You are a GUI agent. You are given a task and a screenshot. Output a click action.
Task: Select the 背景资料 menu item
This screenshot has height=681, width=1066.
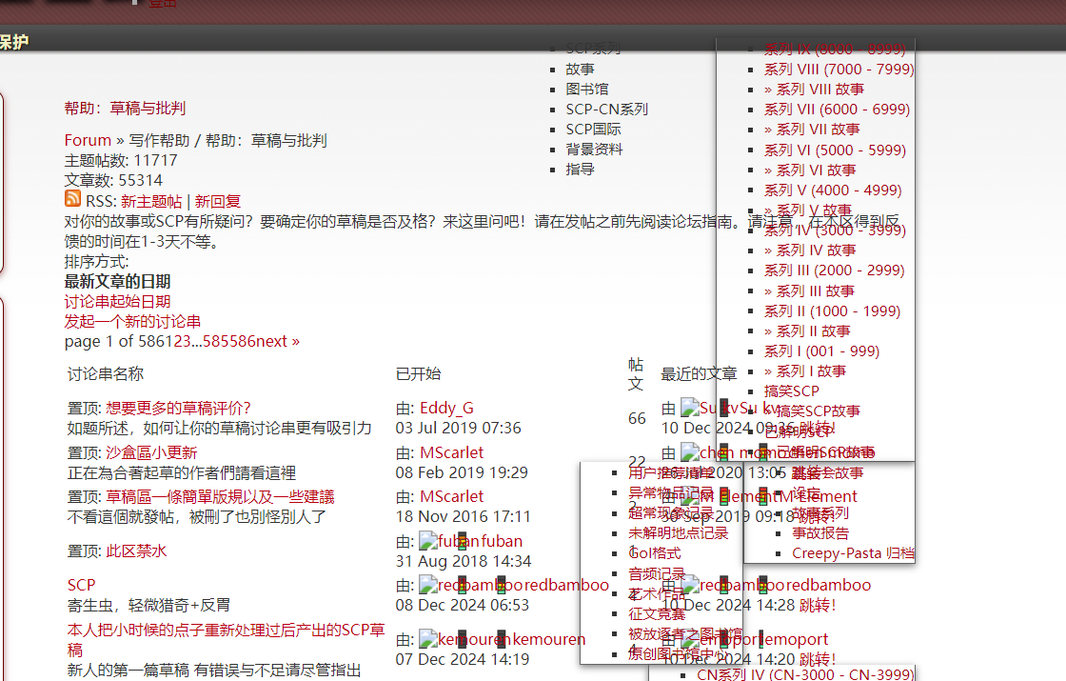[x=595, y=149]
